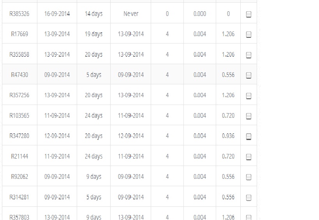Tick the checkbox for row R92062
Image resolution: width=319 pixels, height=220 pixels.
[249, 177]
